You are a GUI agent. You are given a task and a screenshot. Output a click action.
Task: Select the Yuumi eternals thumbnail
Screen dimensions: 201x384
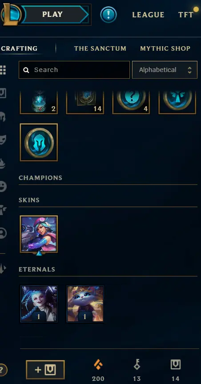point(85,304)
